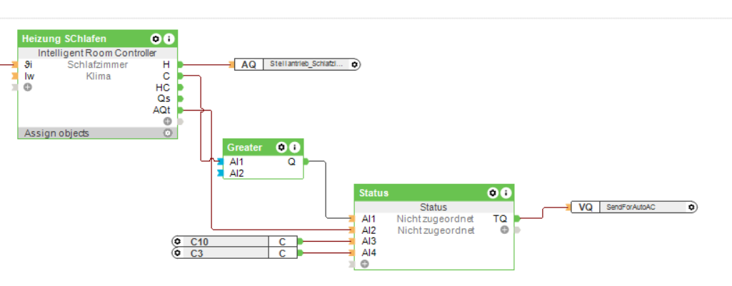This screenshot has width=732, height=286.
Task: Click the AQt output connector on room controller
Action: point(180,110)
